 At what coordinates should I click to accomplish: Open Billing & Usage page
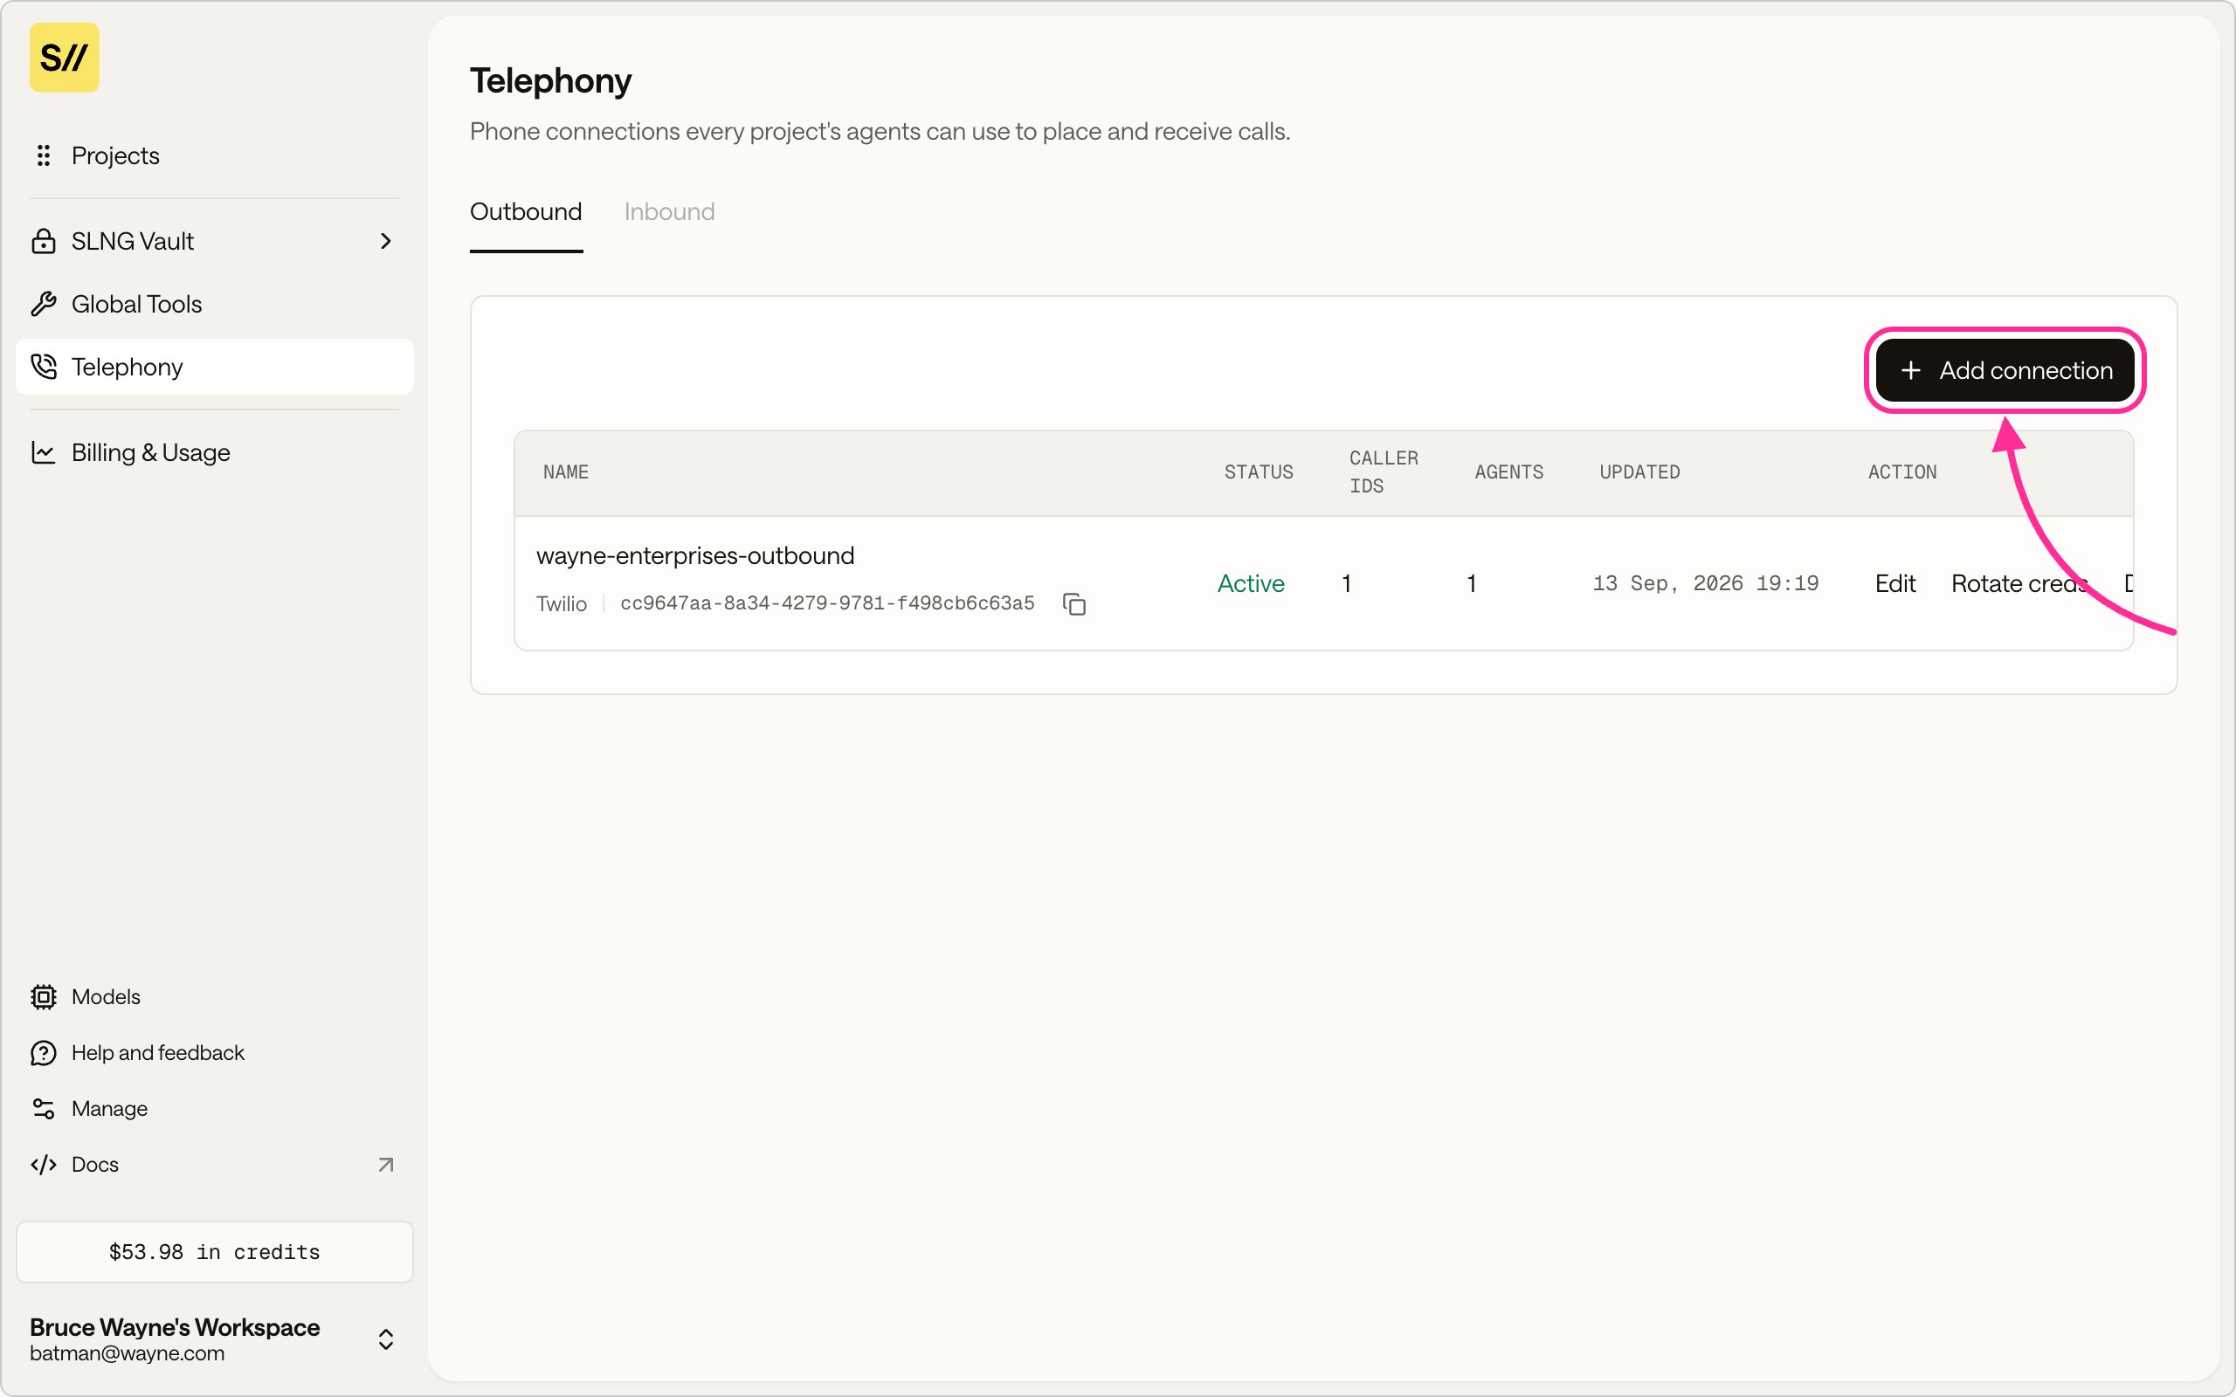click(x=214, y=453)
